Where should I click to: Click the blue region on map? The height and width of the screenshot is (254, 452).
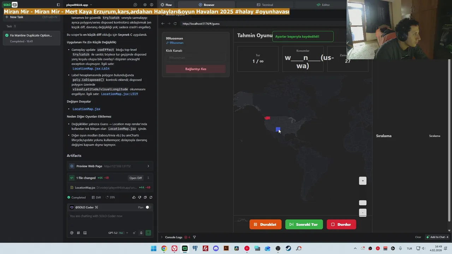[278, 129]
